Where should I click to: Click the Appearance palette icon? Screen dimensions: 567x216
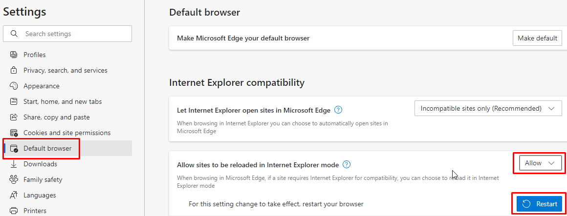(x=14, y=86)
